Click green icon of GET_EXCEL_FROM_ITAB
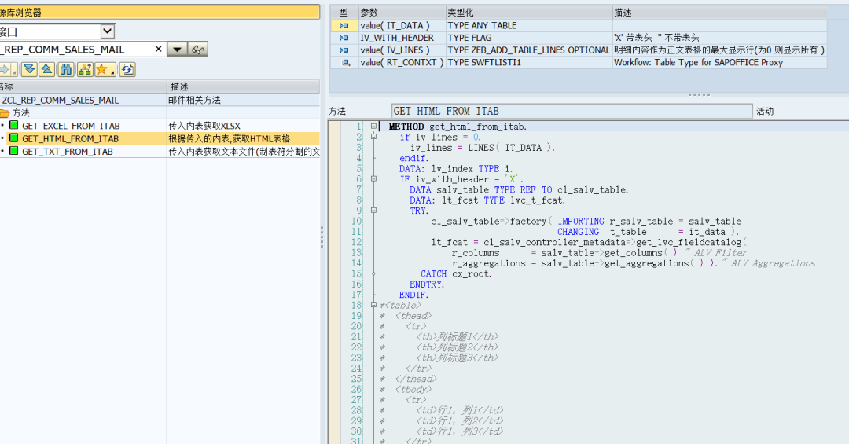The height and width of the screenshot is (444, 849). 14,125
